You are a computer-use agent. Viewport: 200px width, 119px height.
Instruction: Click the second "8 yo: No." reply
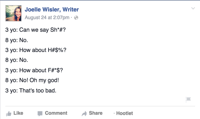tap(17, 60)
